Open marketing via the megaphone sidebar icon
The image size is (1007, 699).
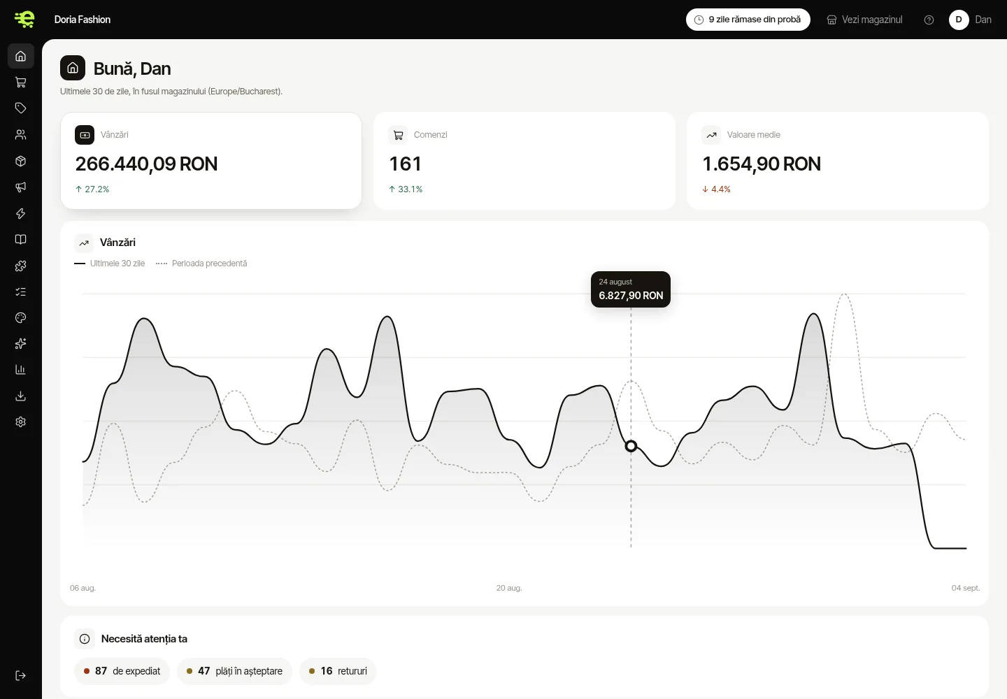[x=21, y=187]
